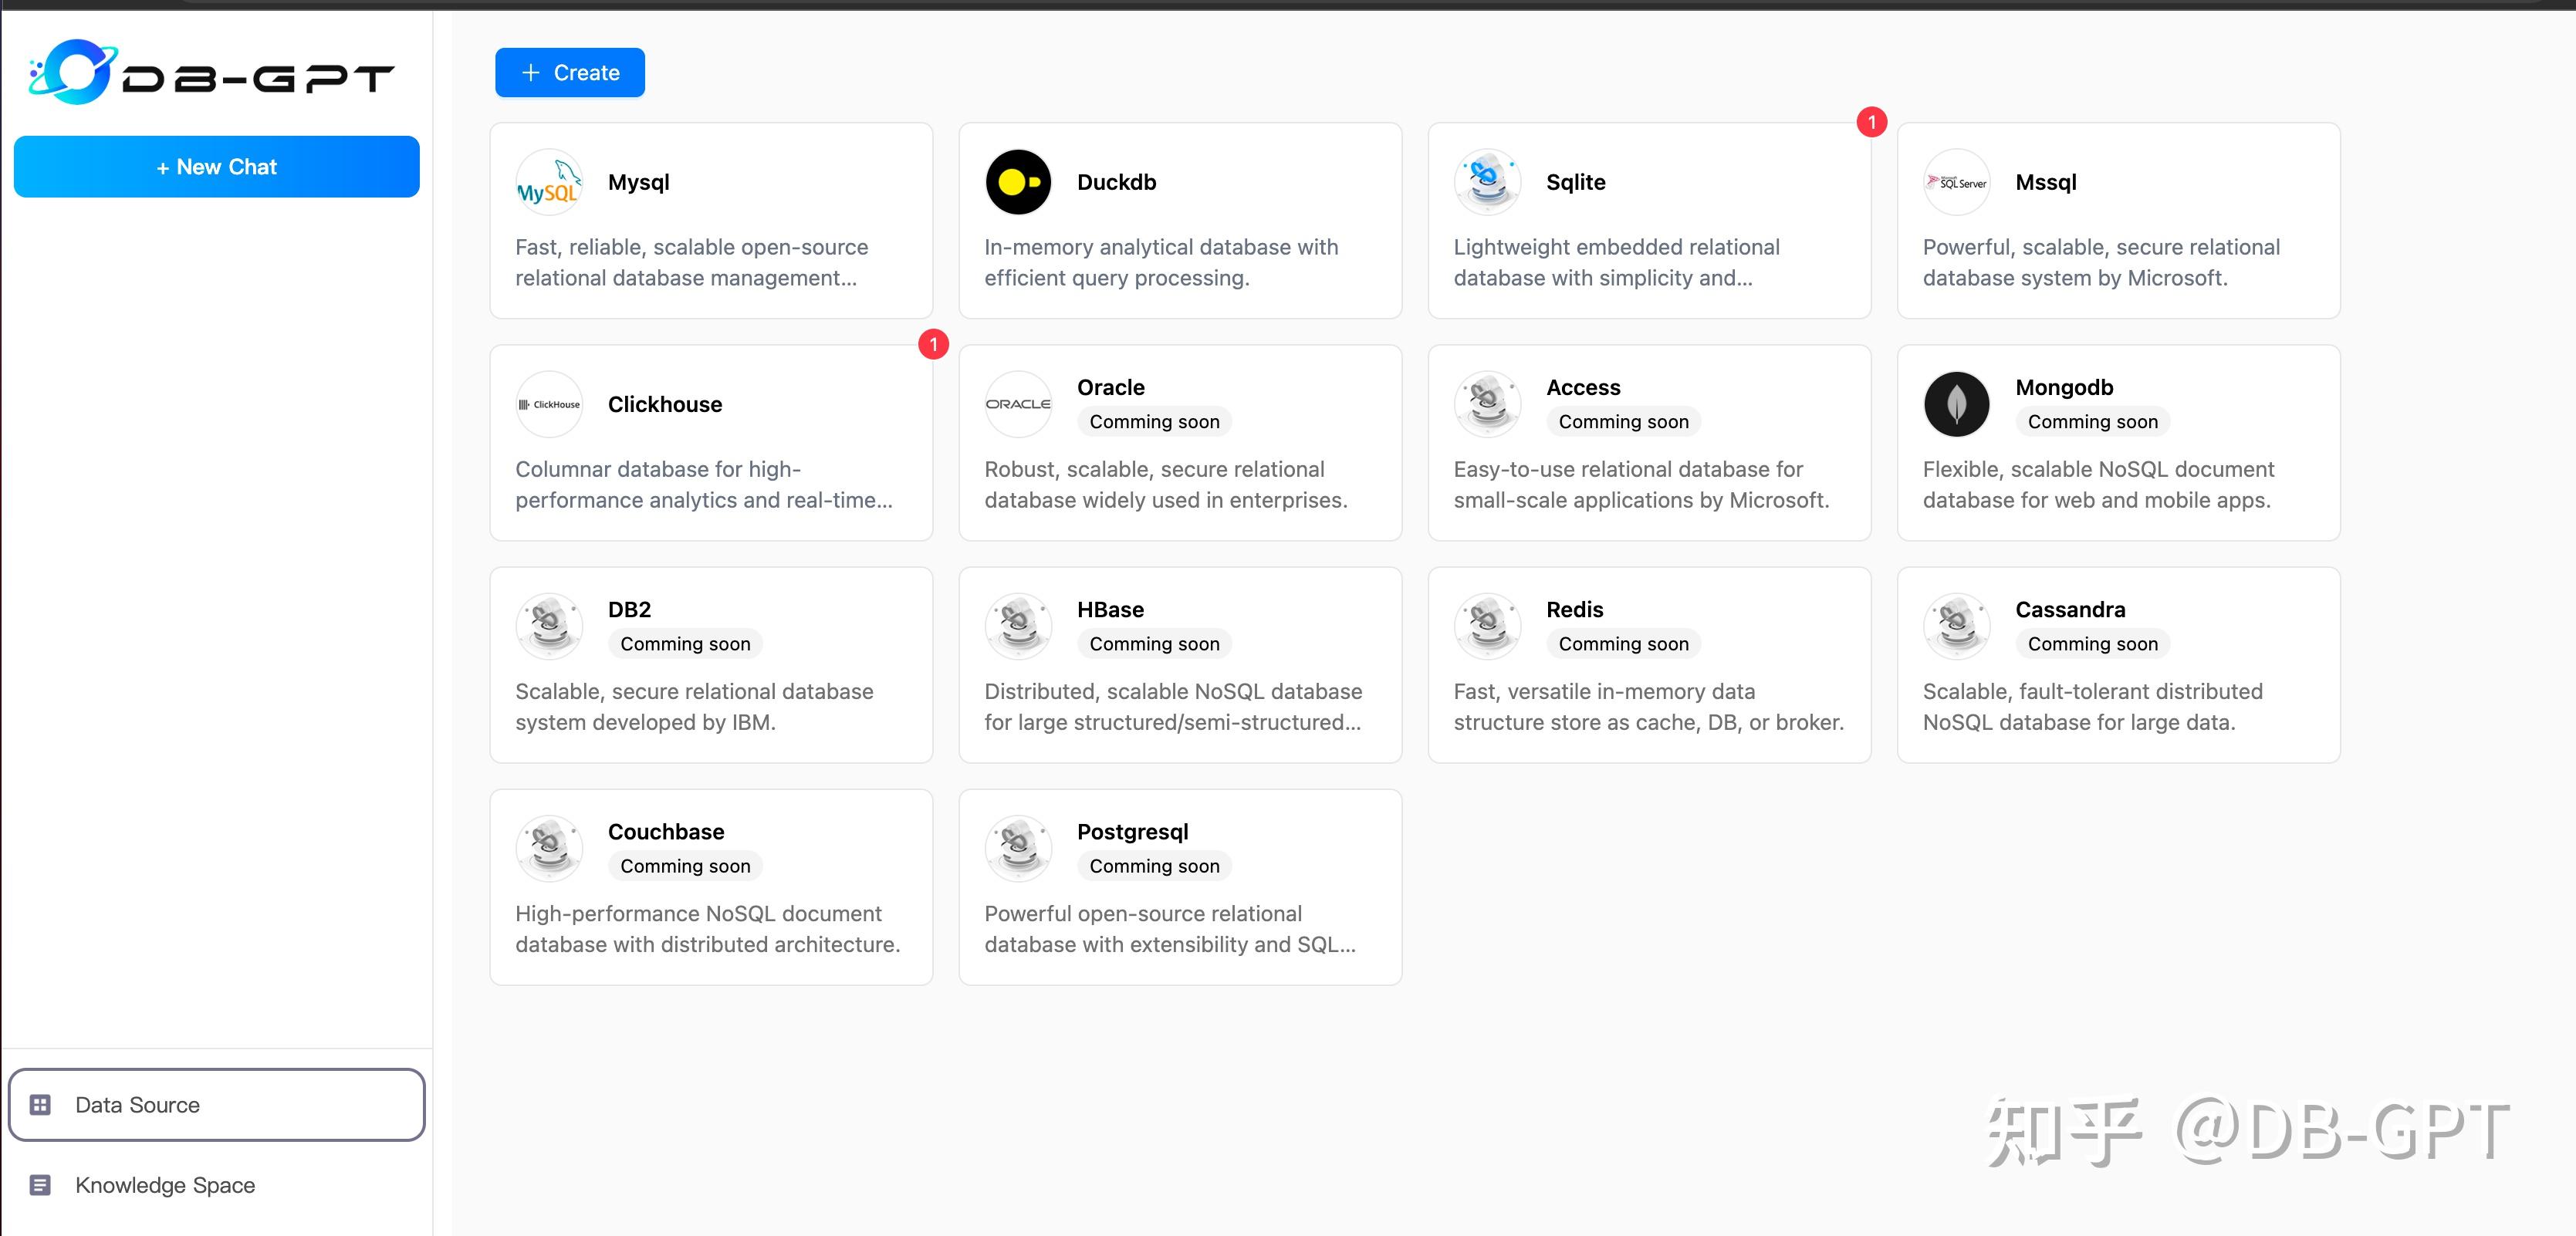Start a New Chat

point(216,167)
